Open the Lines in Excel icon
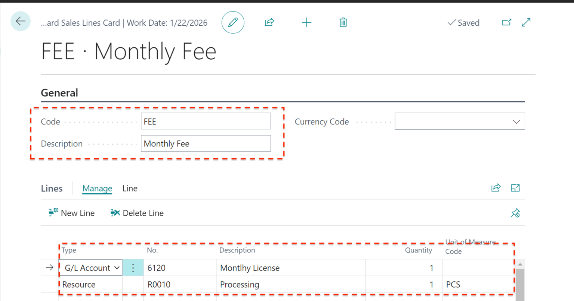 [x=515, y=188]
